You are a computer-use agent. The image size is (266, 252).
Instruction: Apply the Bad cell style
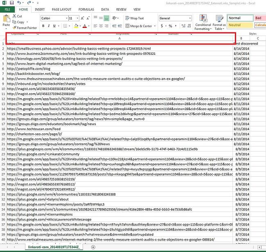pyautogui.click(x=260, y=18)
